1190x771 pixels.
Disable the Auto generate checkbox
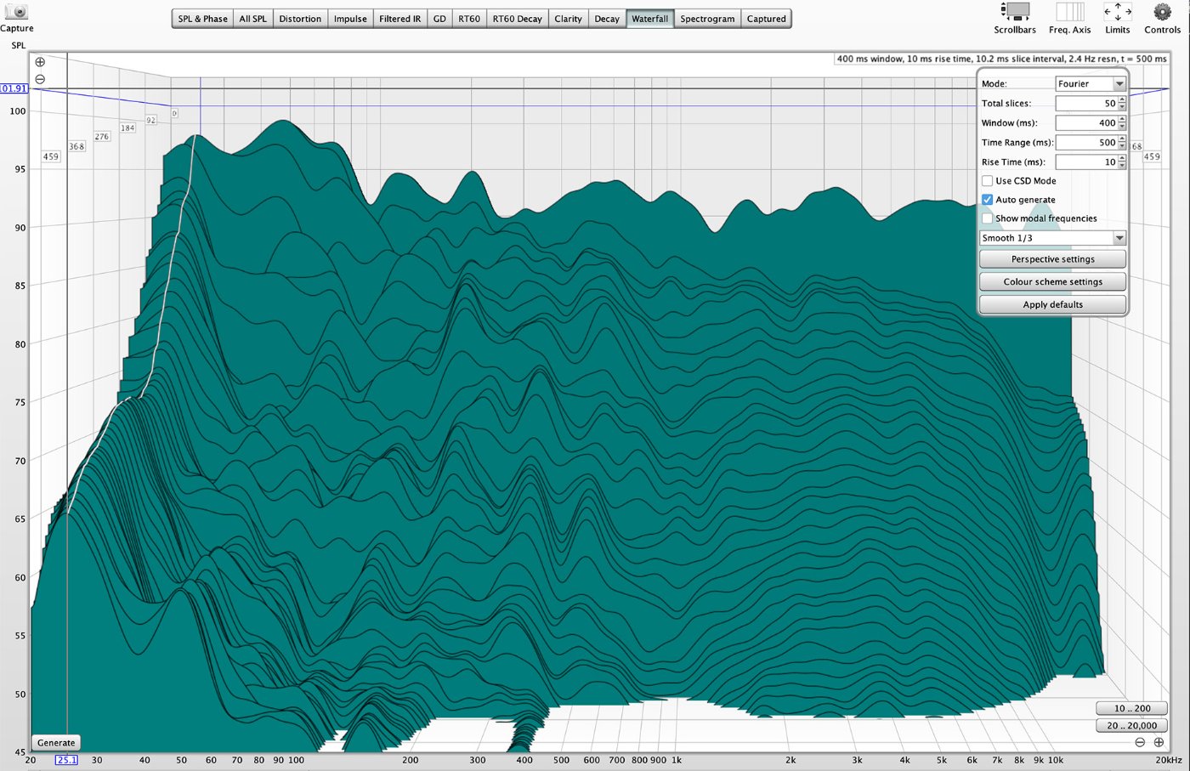point(987,200)
